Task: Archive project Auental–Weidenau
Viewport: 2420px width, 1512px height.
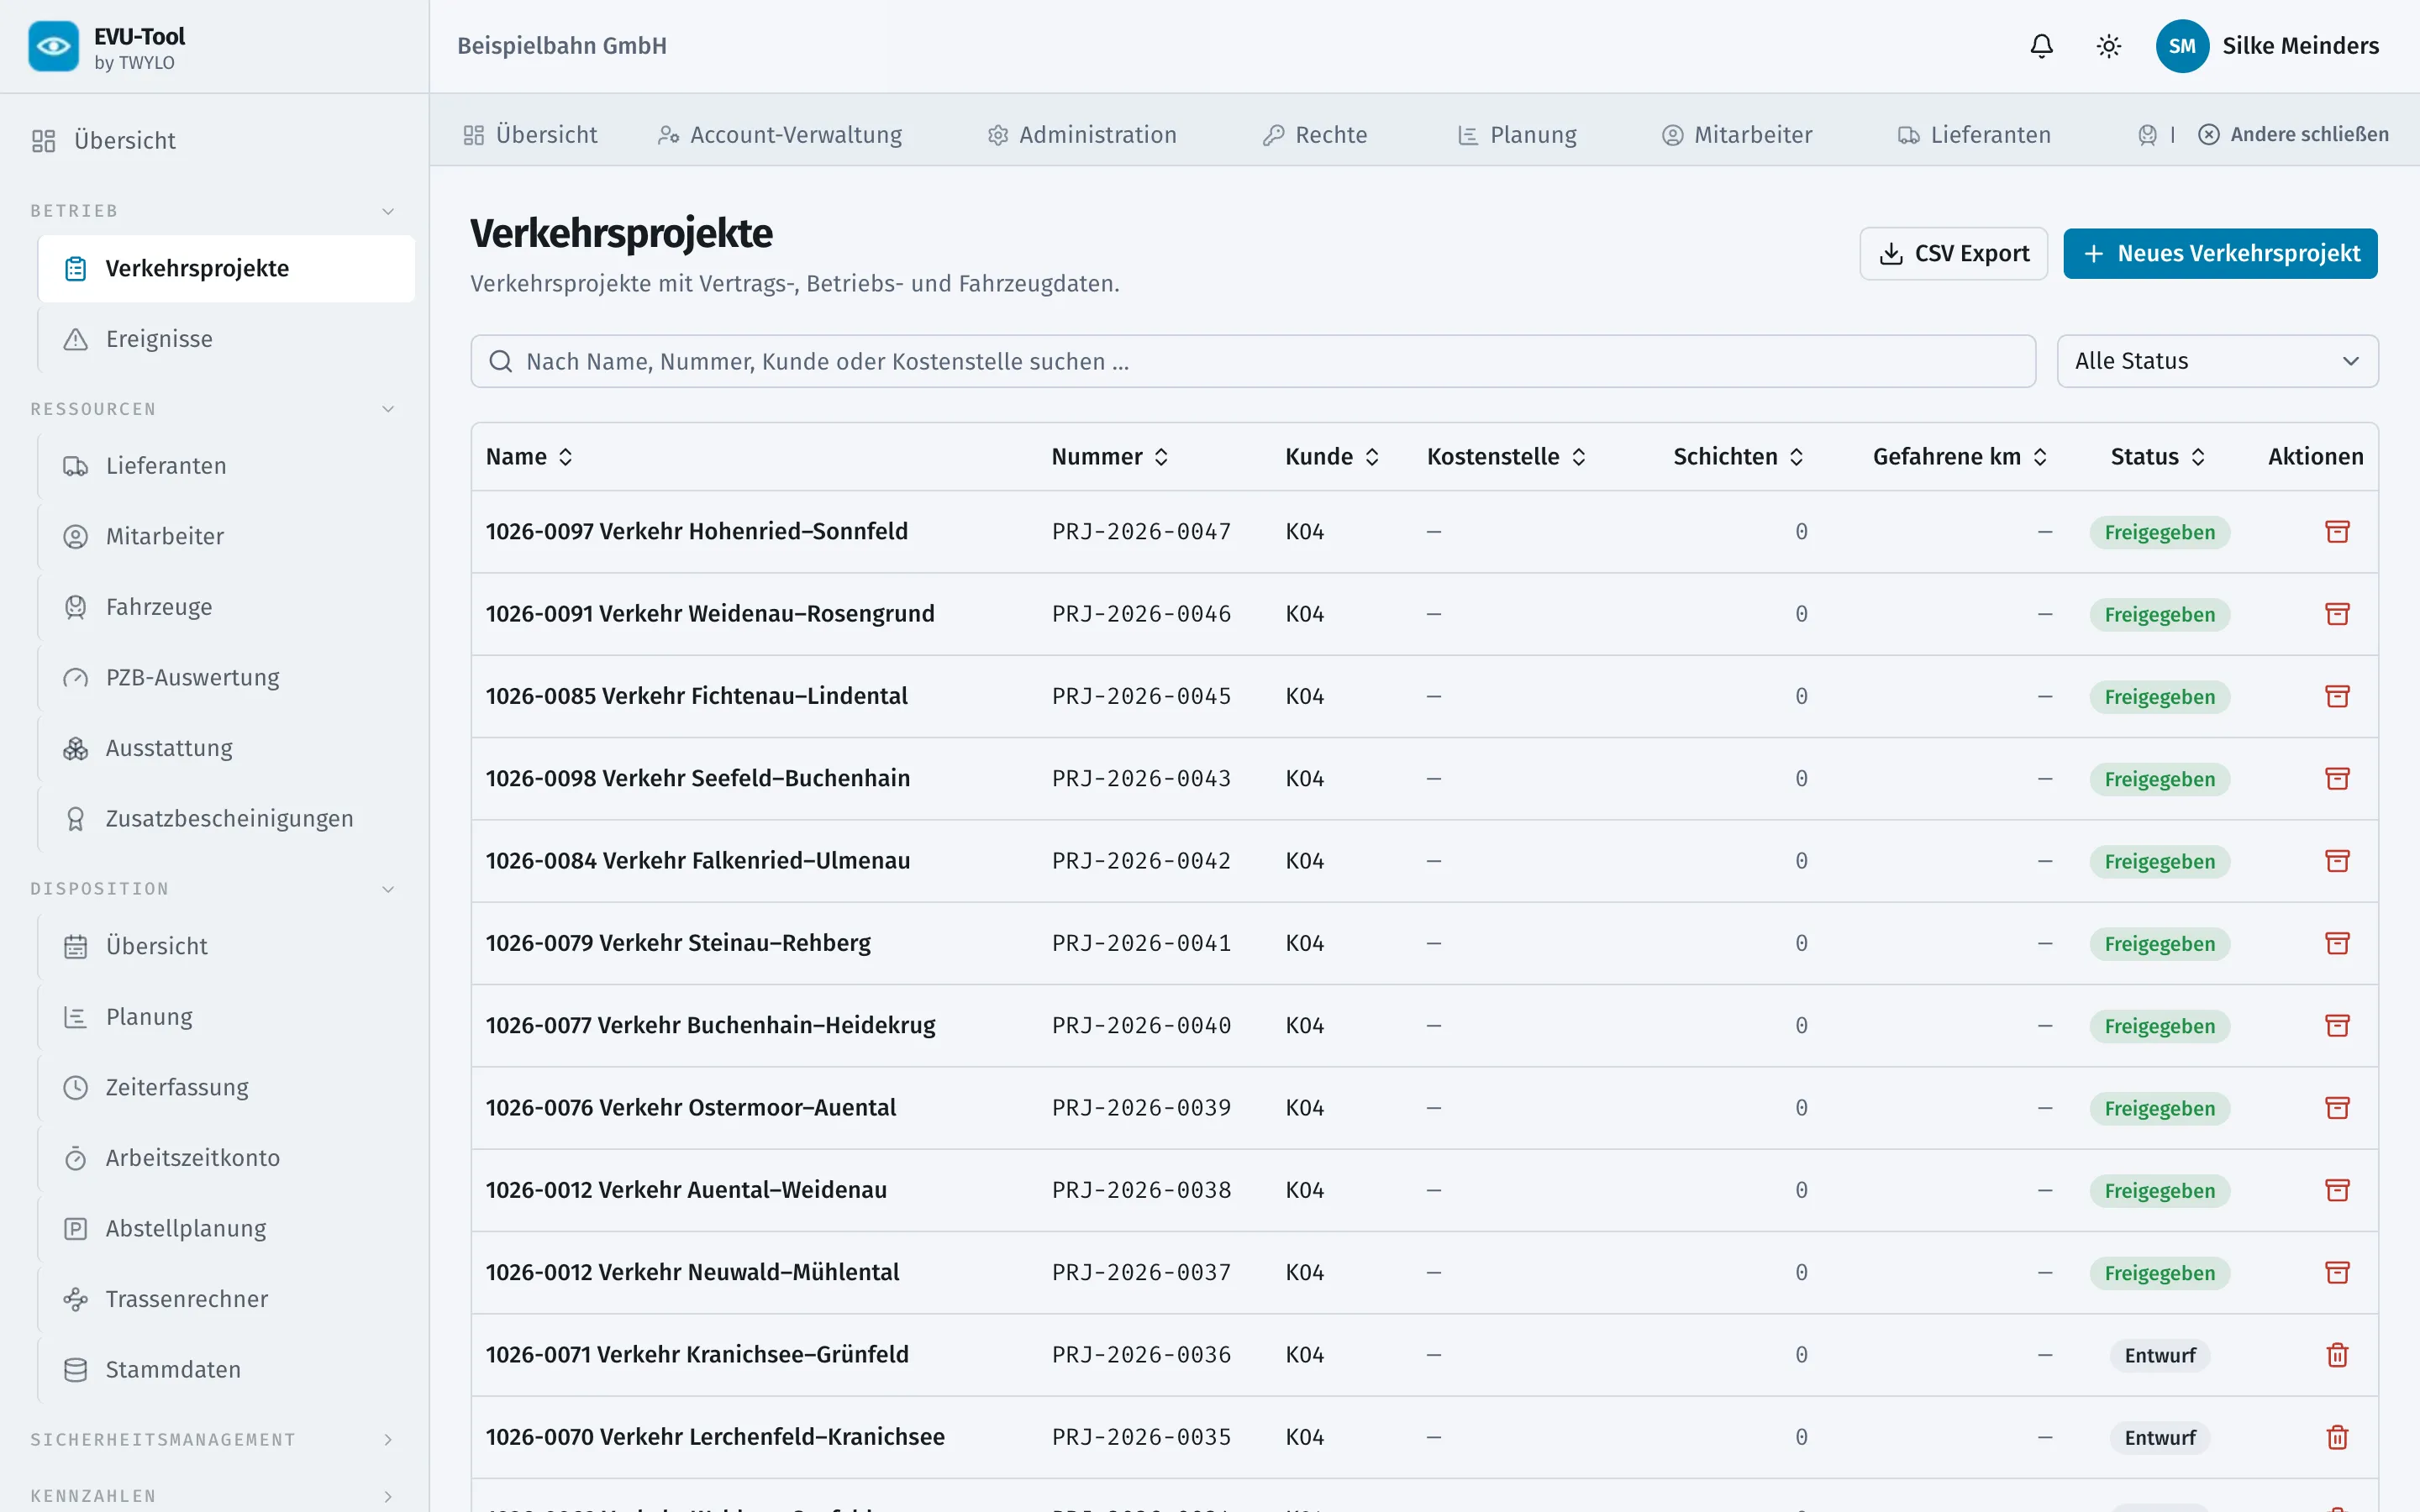Action: (x=2337, y=1190)
